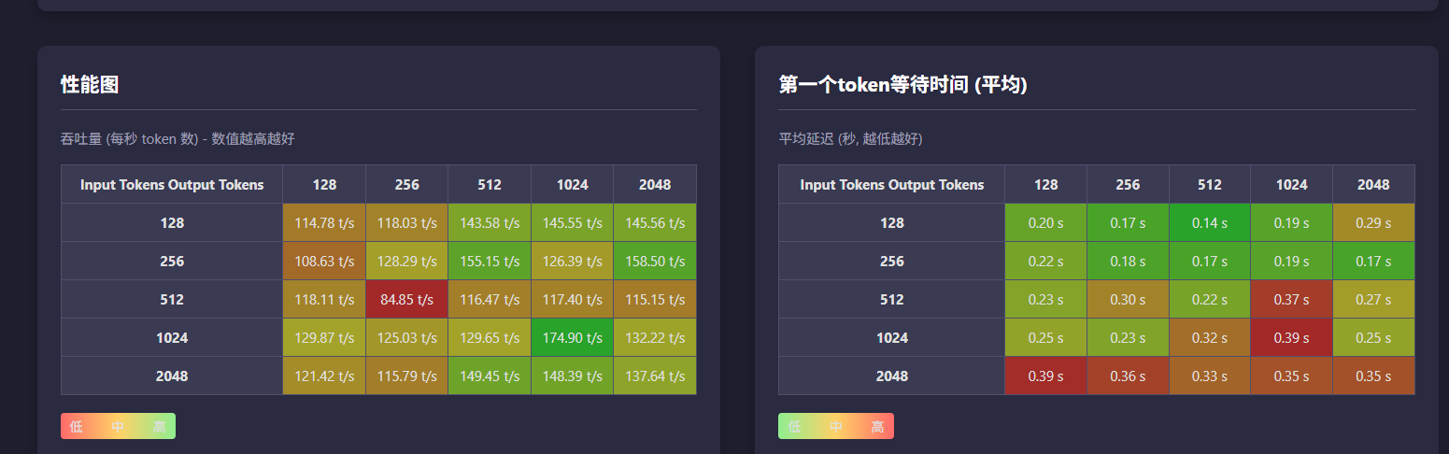Click the 0.32 s cell
Screen dimensions: 1449x454
(x=1209, y=338)
